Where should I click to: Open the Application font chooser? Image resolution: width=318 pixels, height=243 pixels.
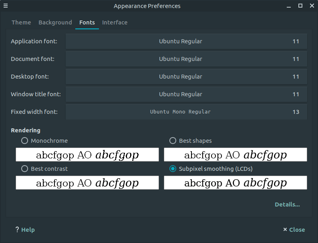click(x=186, y=41)
